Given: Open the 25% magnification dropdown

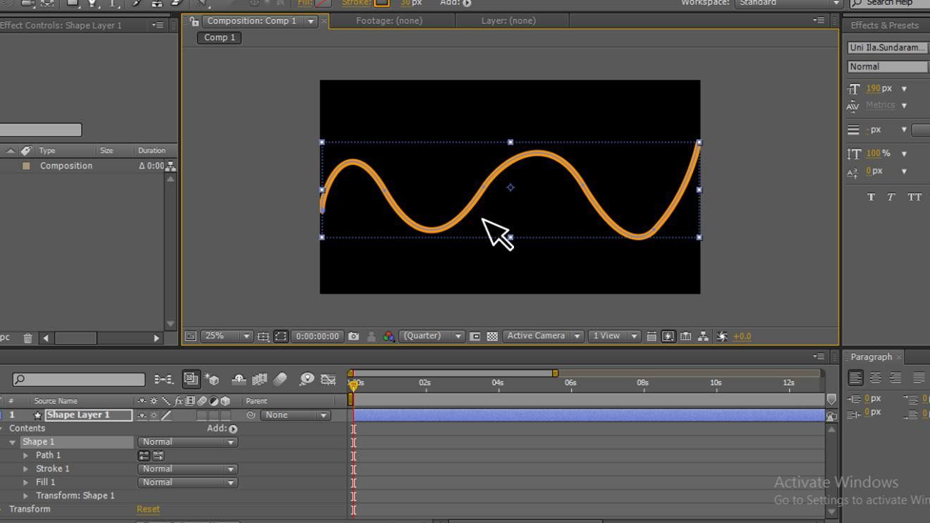Looking at the screenshot, I should pos(227,336).
